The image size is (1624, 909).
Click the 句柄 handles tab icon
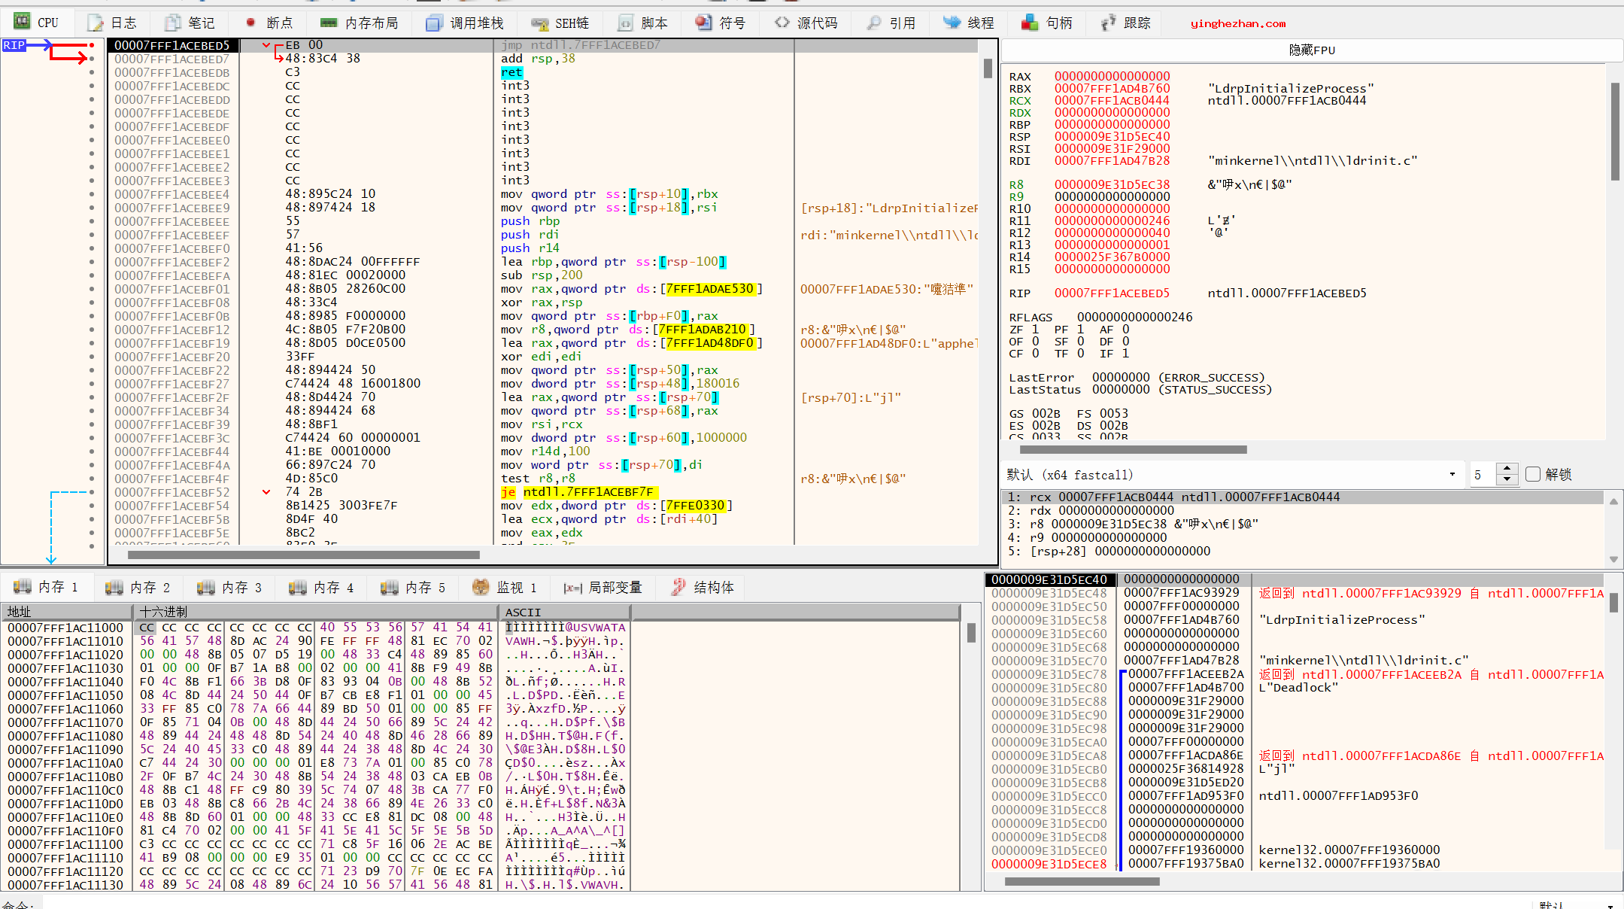click(1030, 23)
